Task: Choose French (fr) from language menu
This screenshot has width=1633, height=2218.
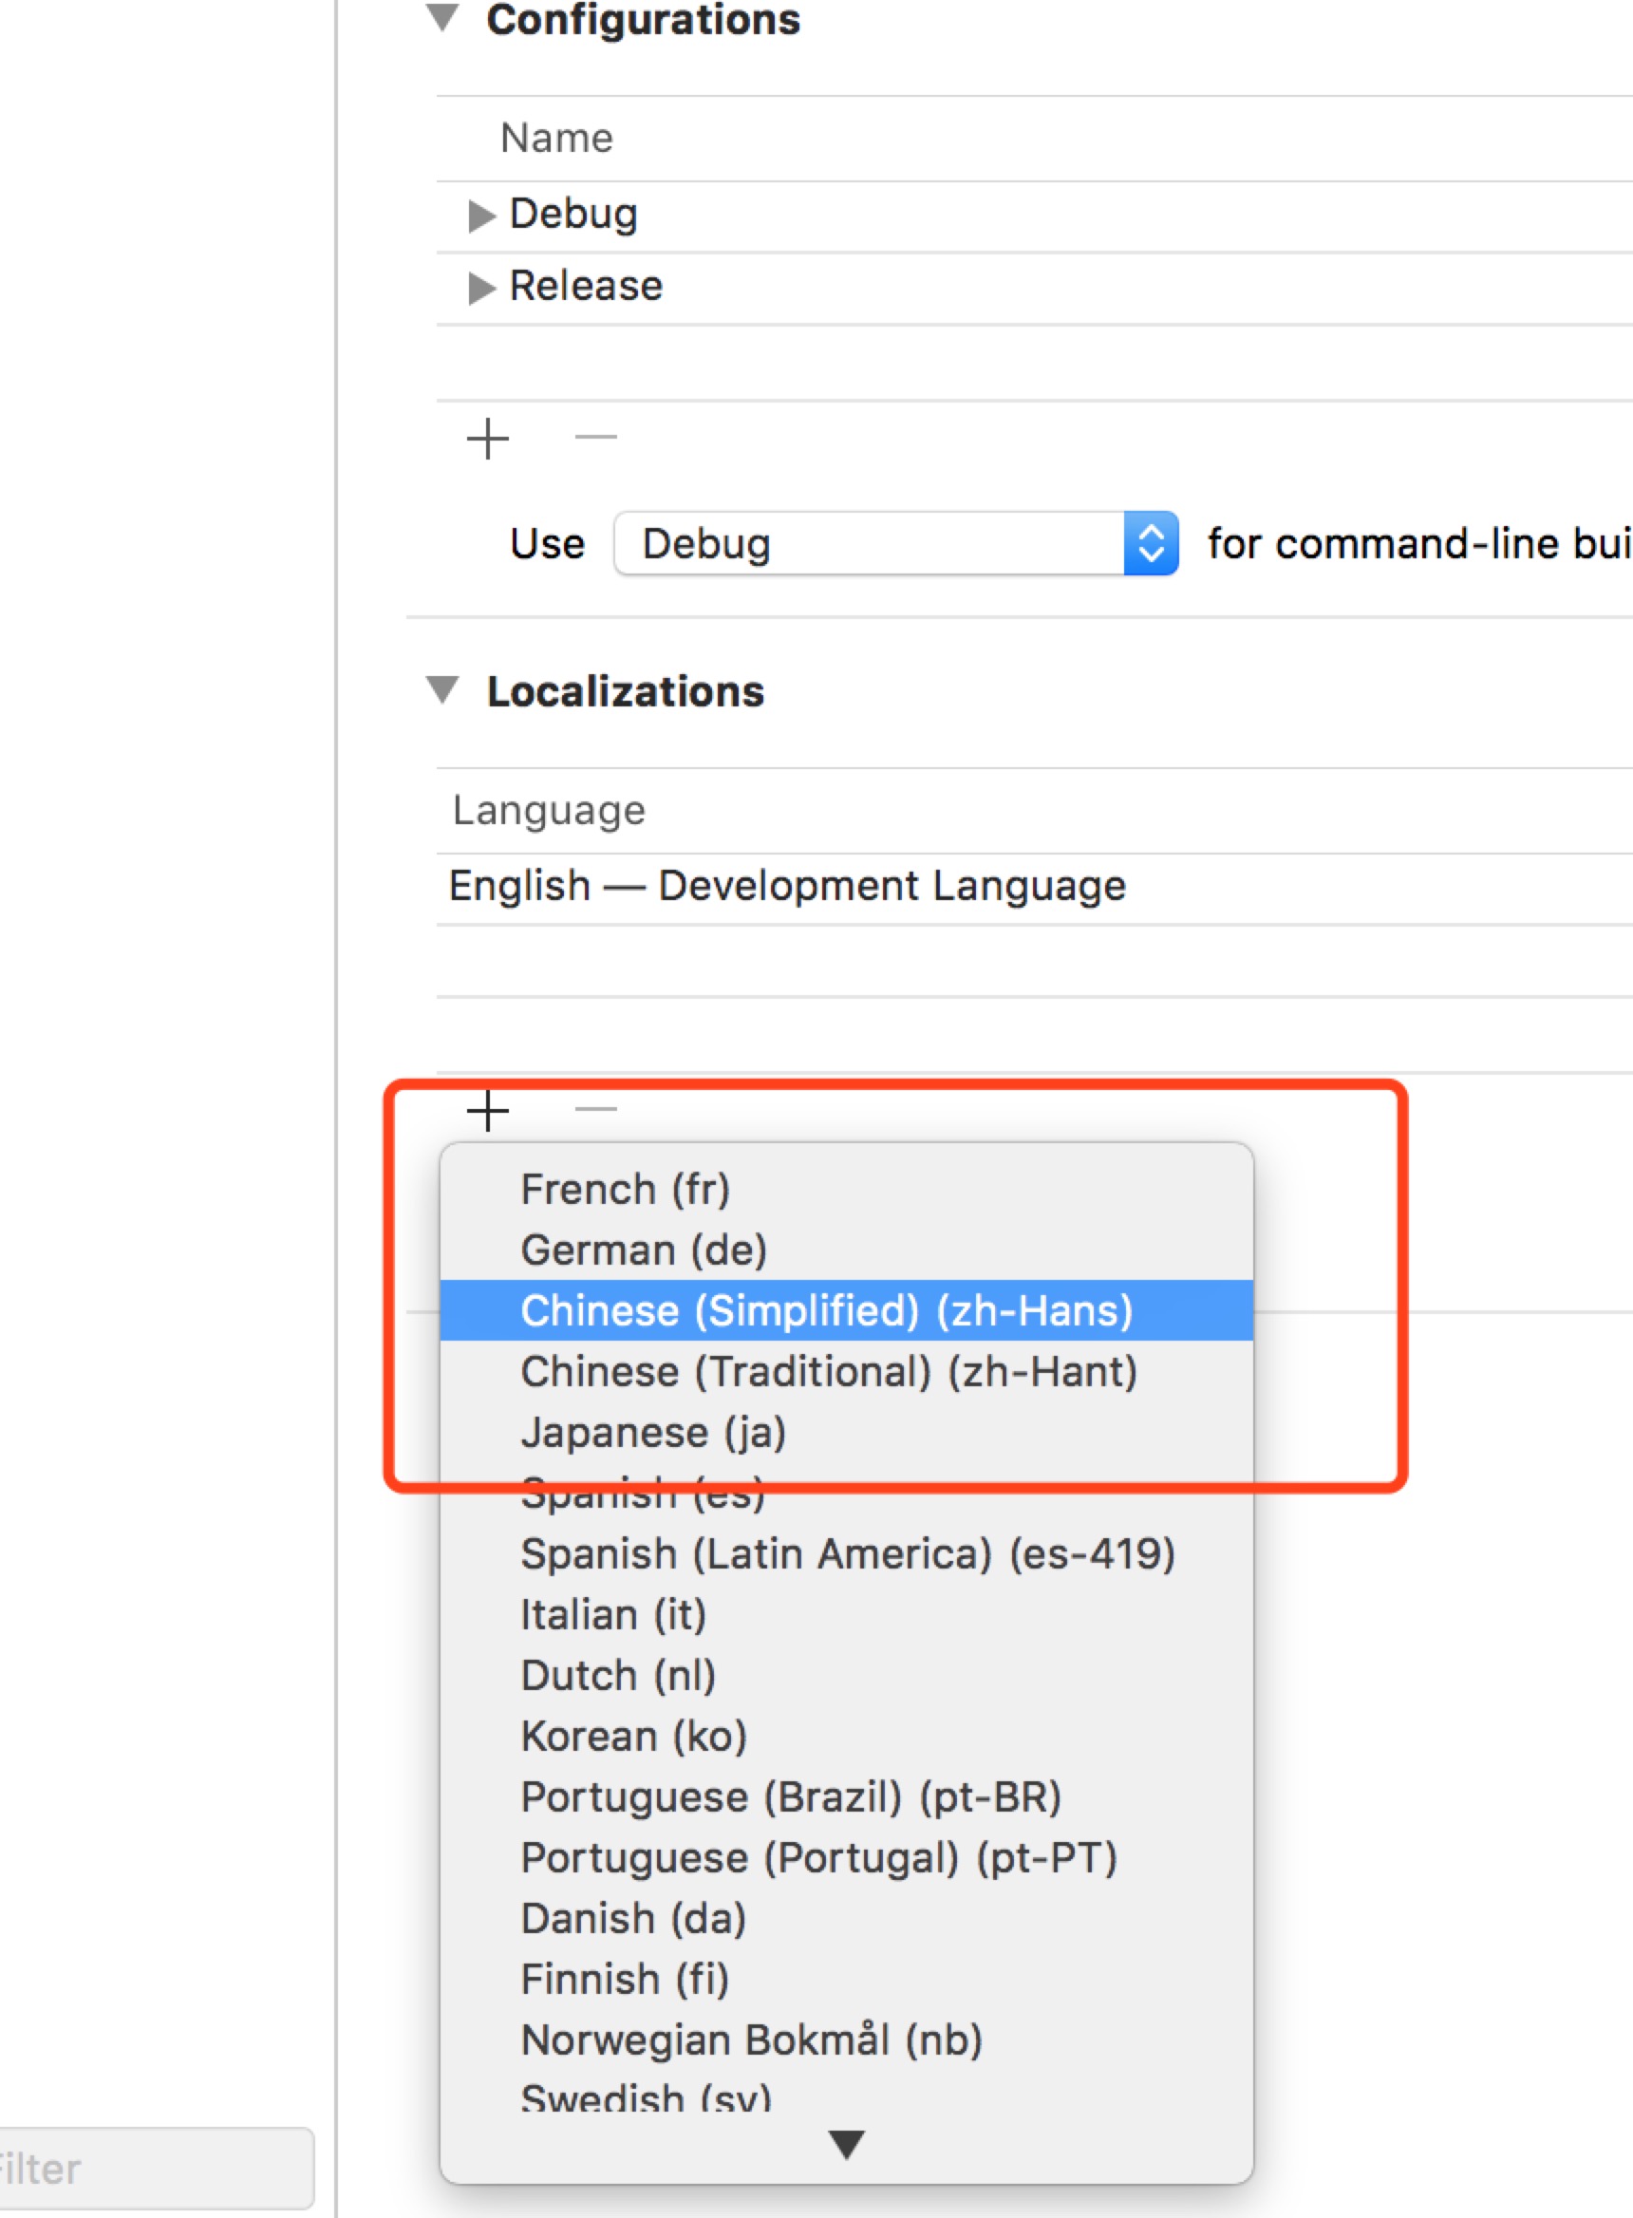Action: coord(625,1189)
